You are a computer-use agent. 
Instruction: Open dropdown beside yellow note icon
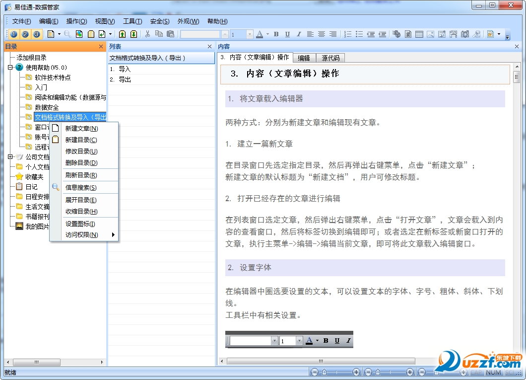coord(499,34)
